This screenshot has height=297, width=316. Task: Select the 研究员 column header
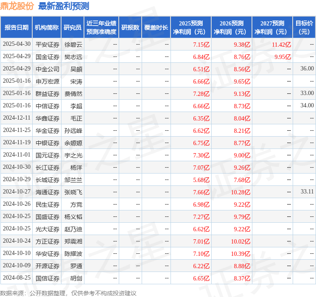click(x=73, y=28)
